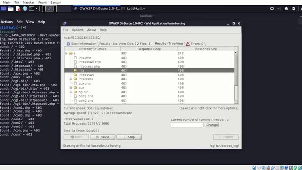Switch to the Scan Information tab
Screen dimensions: 302x170
coord(82,44)
